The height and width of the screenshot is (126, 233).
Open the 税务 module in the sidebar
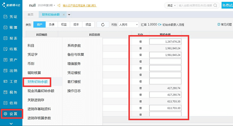pyautogui.click(x=11, y=92)
